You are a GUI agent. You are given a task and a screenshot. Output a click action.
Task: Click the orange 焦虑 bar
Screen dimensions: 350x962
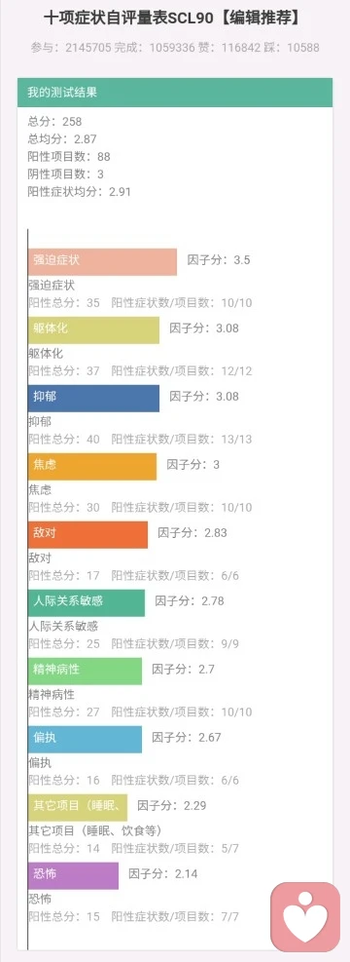92,466
